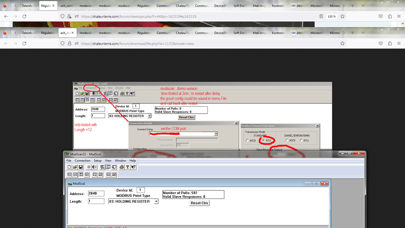
Task: Click Reset Ctrs button in ModSca1 window
Action: tap(199, 203)
